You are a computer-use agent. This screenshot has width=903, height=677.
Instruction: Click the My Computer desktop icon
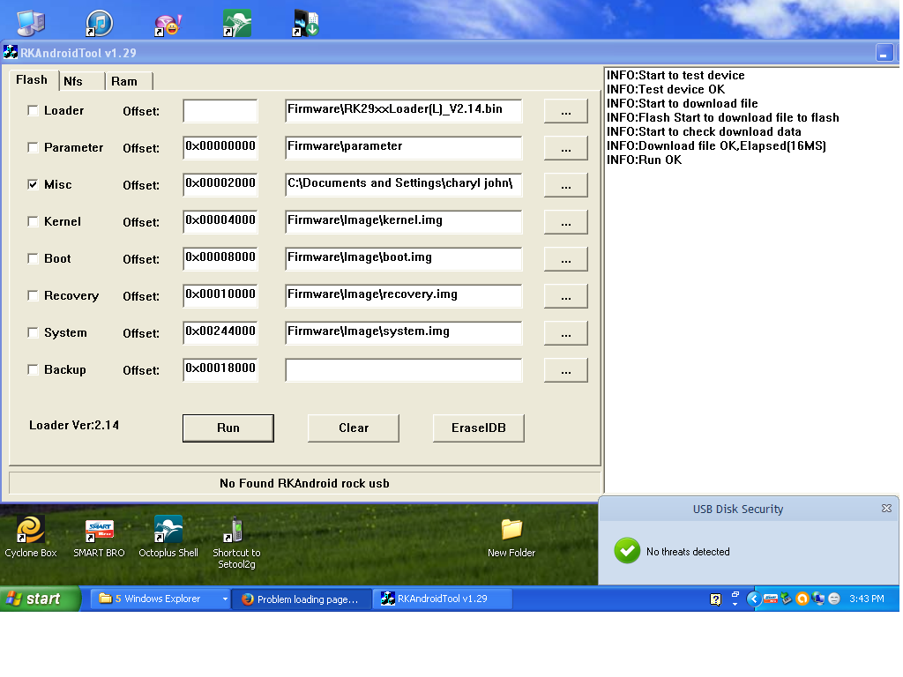(31, 23)
